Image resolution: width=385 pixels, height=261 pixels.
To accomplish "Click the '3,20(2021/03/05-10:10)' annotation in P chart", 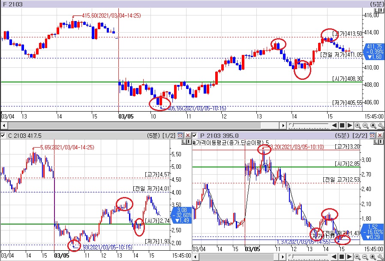I will point(297,147).
